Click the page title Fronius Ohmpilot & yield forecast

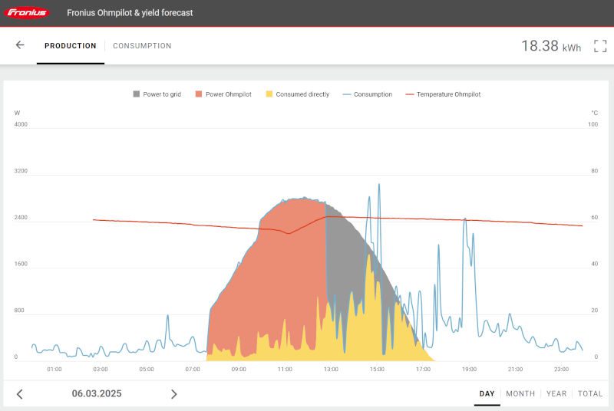[130, 13]
